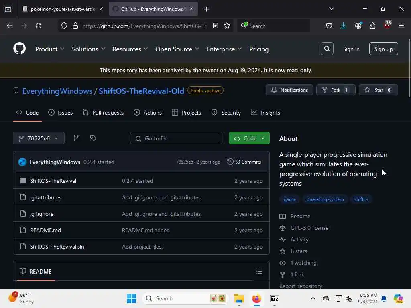Open the Firefox hamburger menu

coord(401,26)
